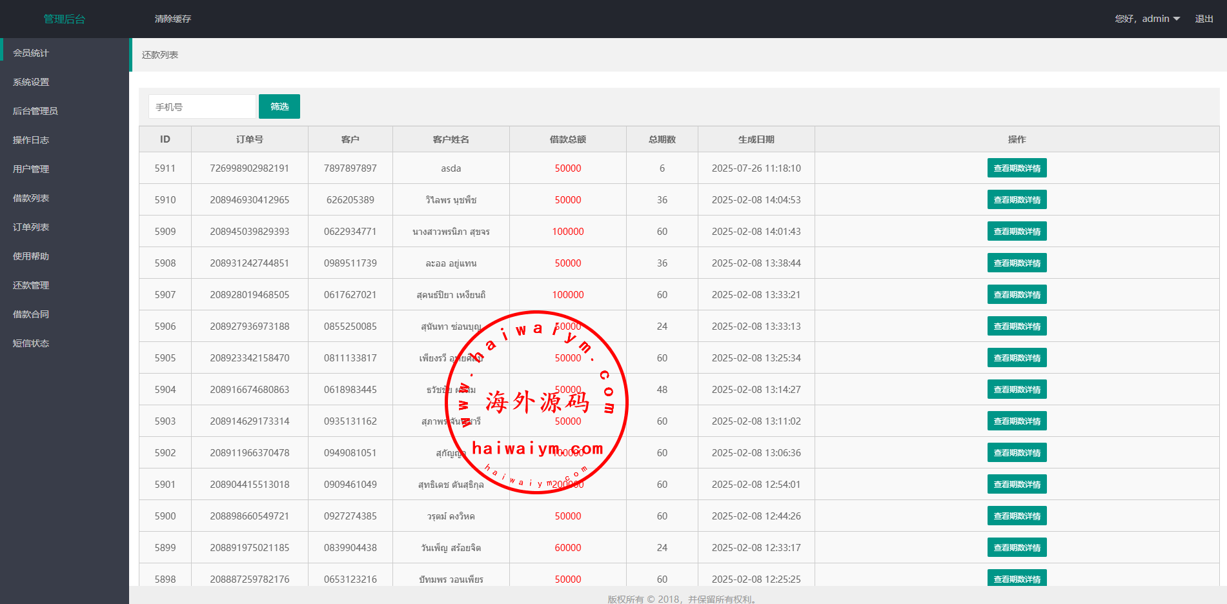The height and width of the screenshot is (604, 1227).
Task: Go to 操作日志 sidebar item
Action: coord(31,140)
